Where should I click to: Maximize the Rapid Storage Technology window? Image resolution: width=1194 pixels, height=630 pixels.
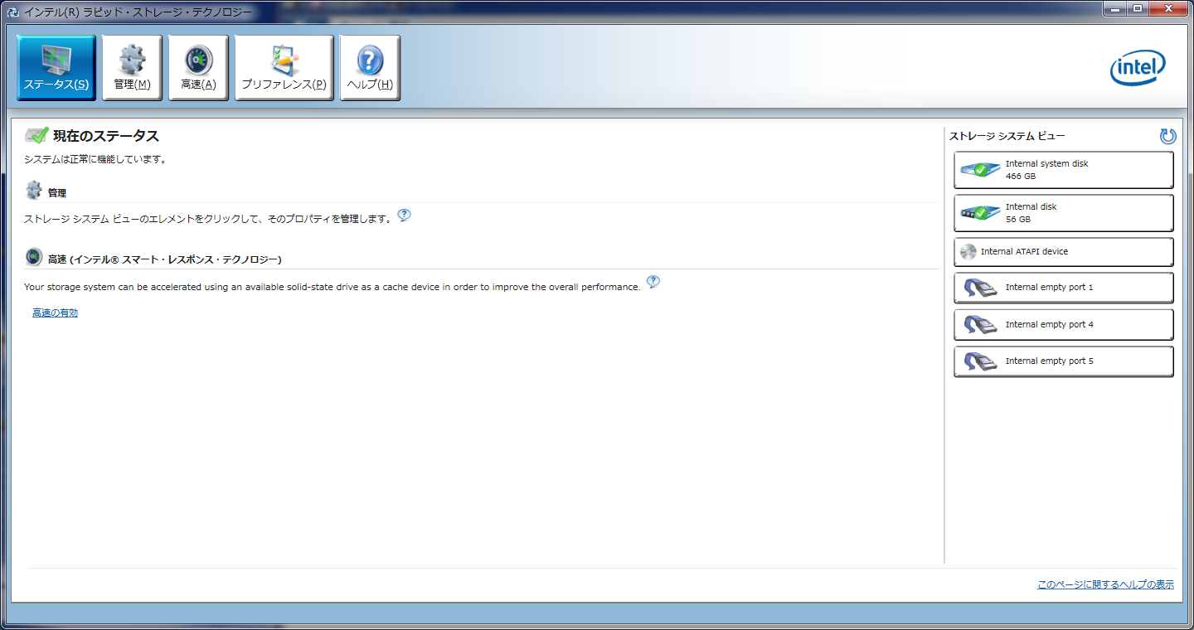(x=1138, y=9)
